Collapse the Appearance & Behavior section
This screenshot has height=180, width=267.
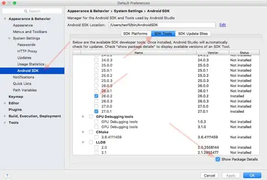point(5,19)
